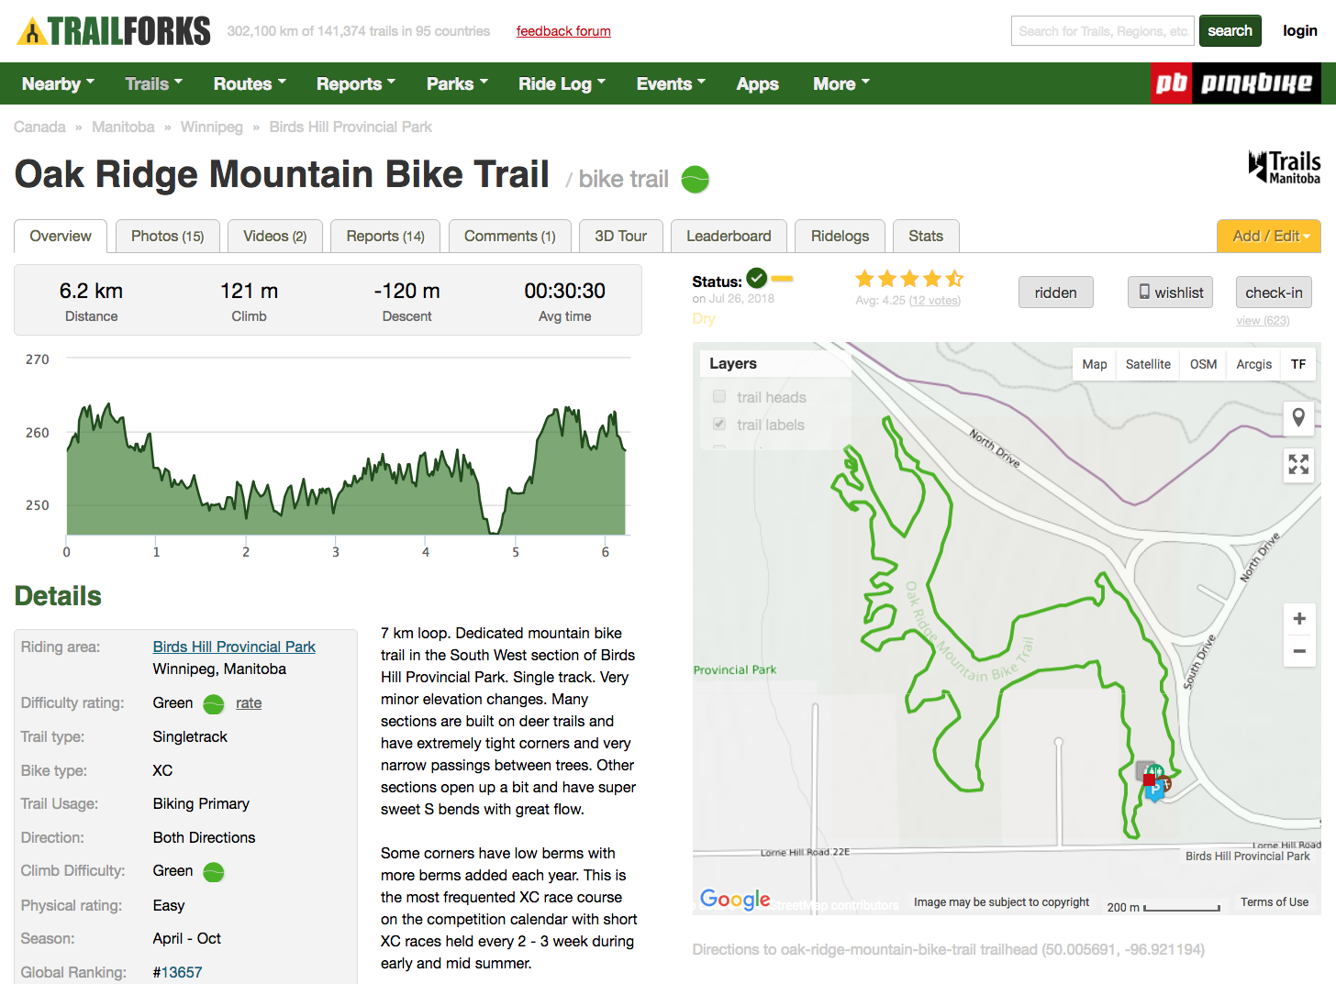Click the Trails Manitoba logo
Image resolution: width=1336 pixels, height=984 pixels.
(x=1284, y=167)
